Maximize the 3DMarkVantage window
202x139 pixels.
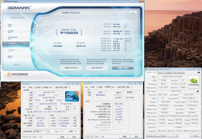click(x=136, y=1)
